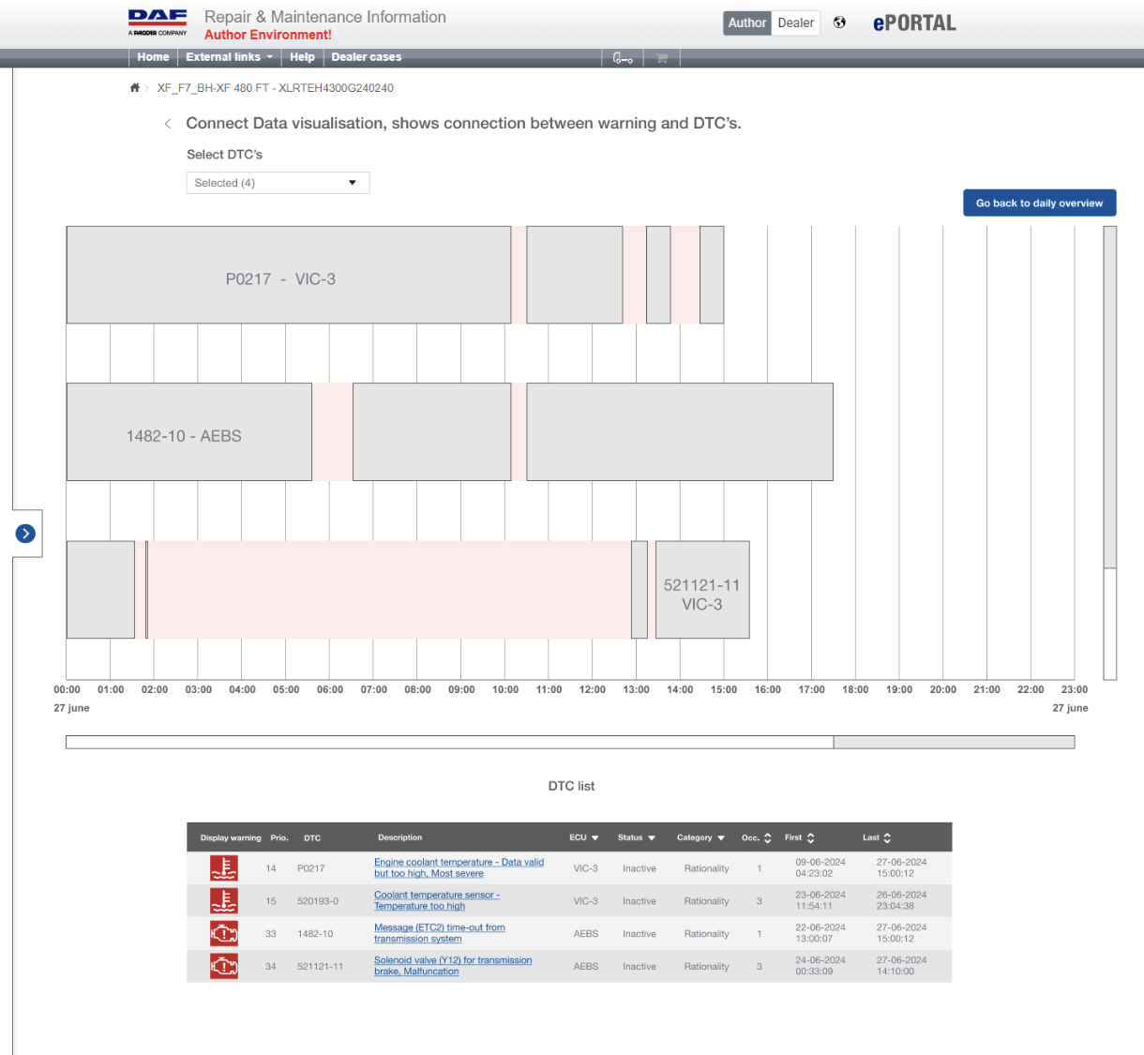
Task: Go back using the left chevron
Action: point(168,124)
